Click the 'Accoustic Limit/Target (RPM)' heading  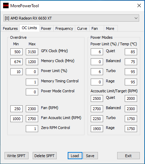click(x=114, y=91)
